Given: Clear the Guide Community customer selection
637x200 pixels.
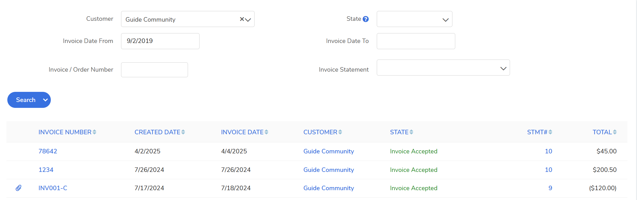Looking at the screenshot, I should click(x=242, y=19).
